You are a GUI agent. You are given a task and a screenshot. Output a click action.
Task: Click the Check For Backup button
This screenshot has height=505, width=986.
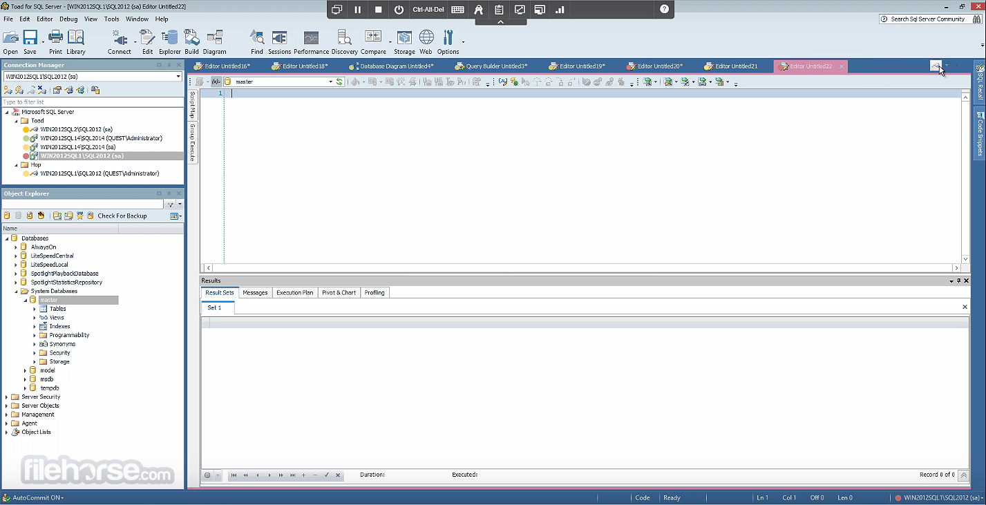click(x=122, y=216)
